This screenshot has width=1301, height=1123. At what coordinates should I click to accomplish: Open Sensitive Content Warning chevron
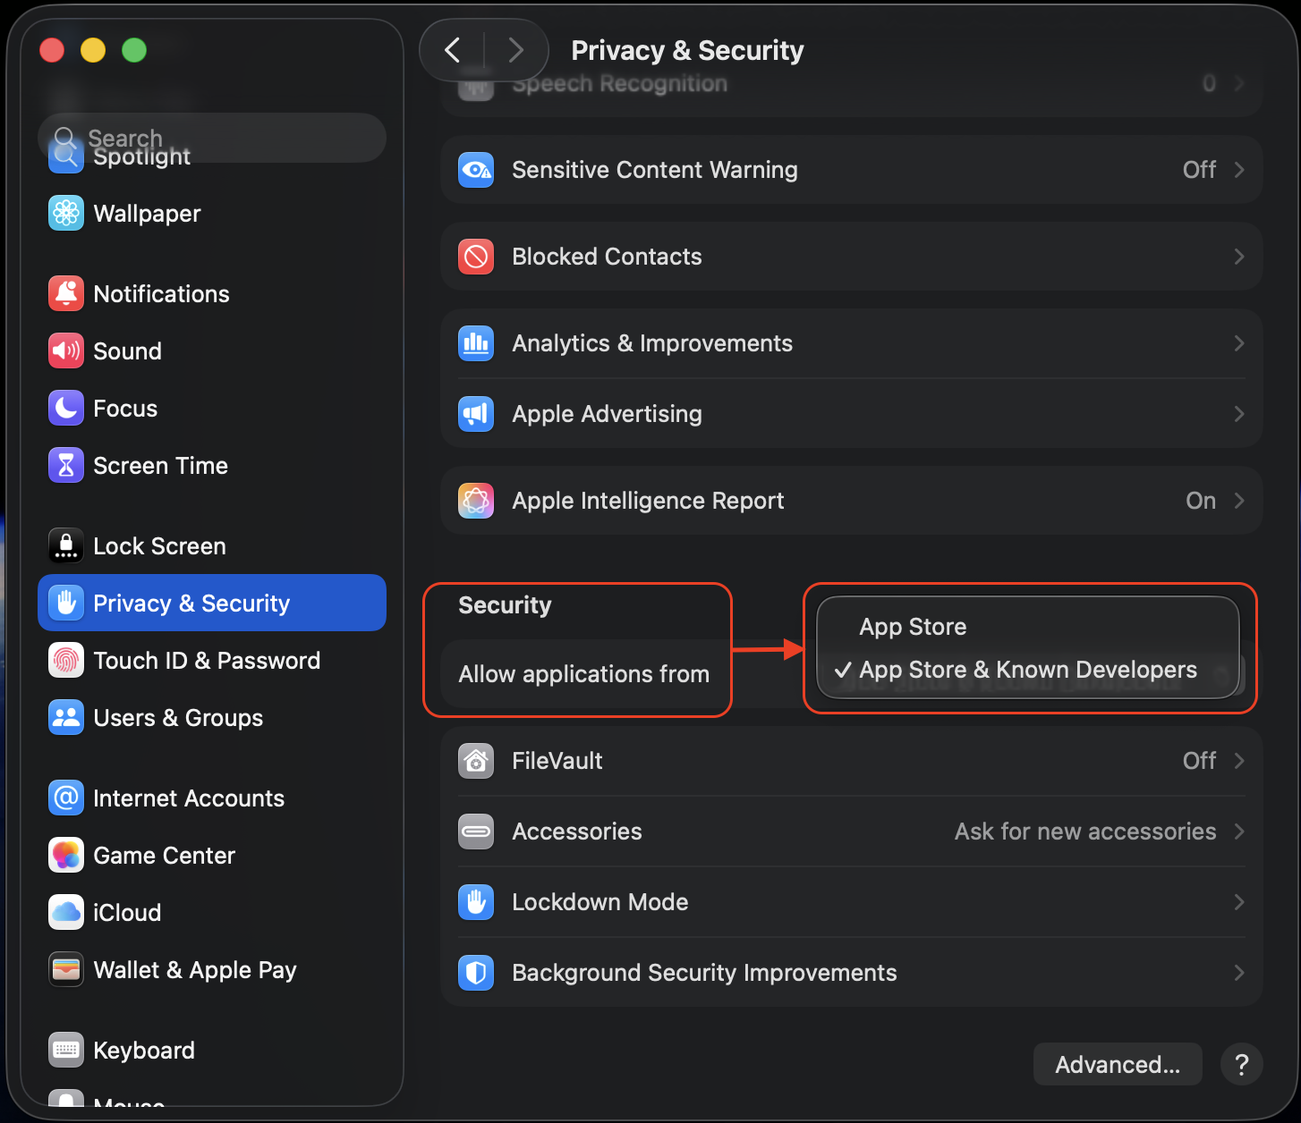pyautogui.click(x=1239, y=170)
